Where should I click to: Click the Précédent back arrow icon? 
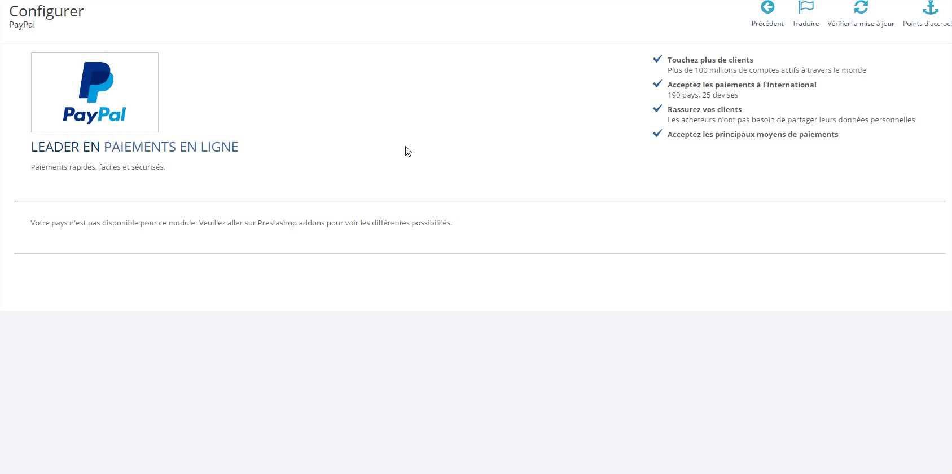point(767,7)
